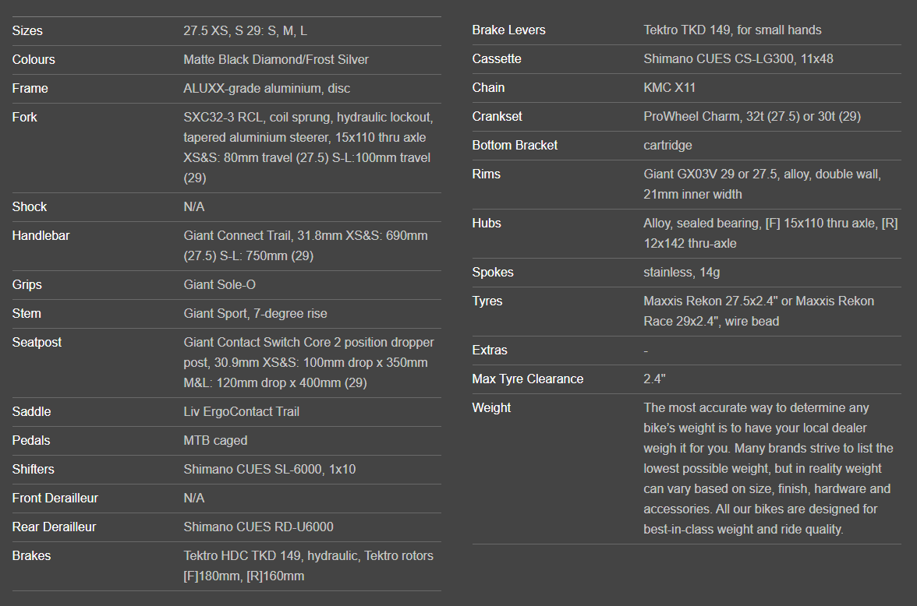Screen dimensions: 917x606
Task: Click the Bottom Bracket row label
Action: pyautogui.click(x=515, y=146)
